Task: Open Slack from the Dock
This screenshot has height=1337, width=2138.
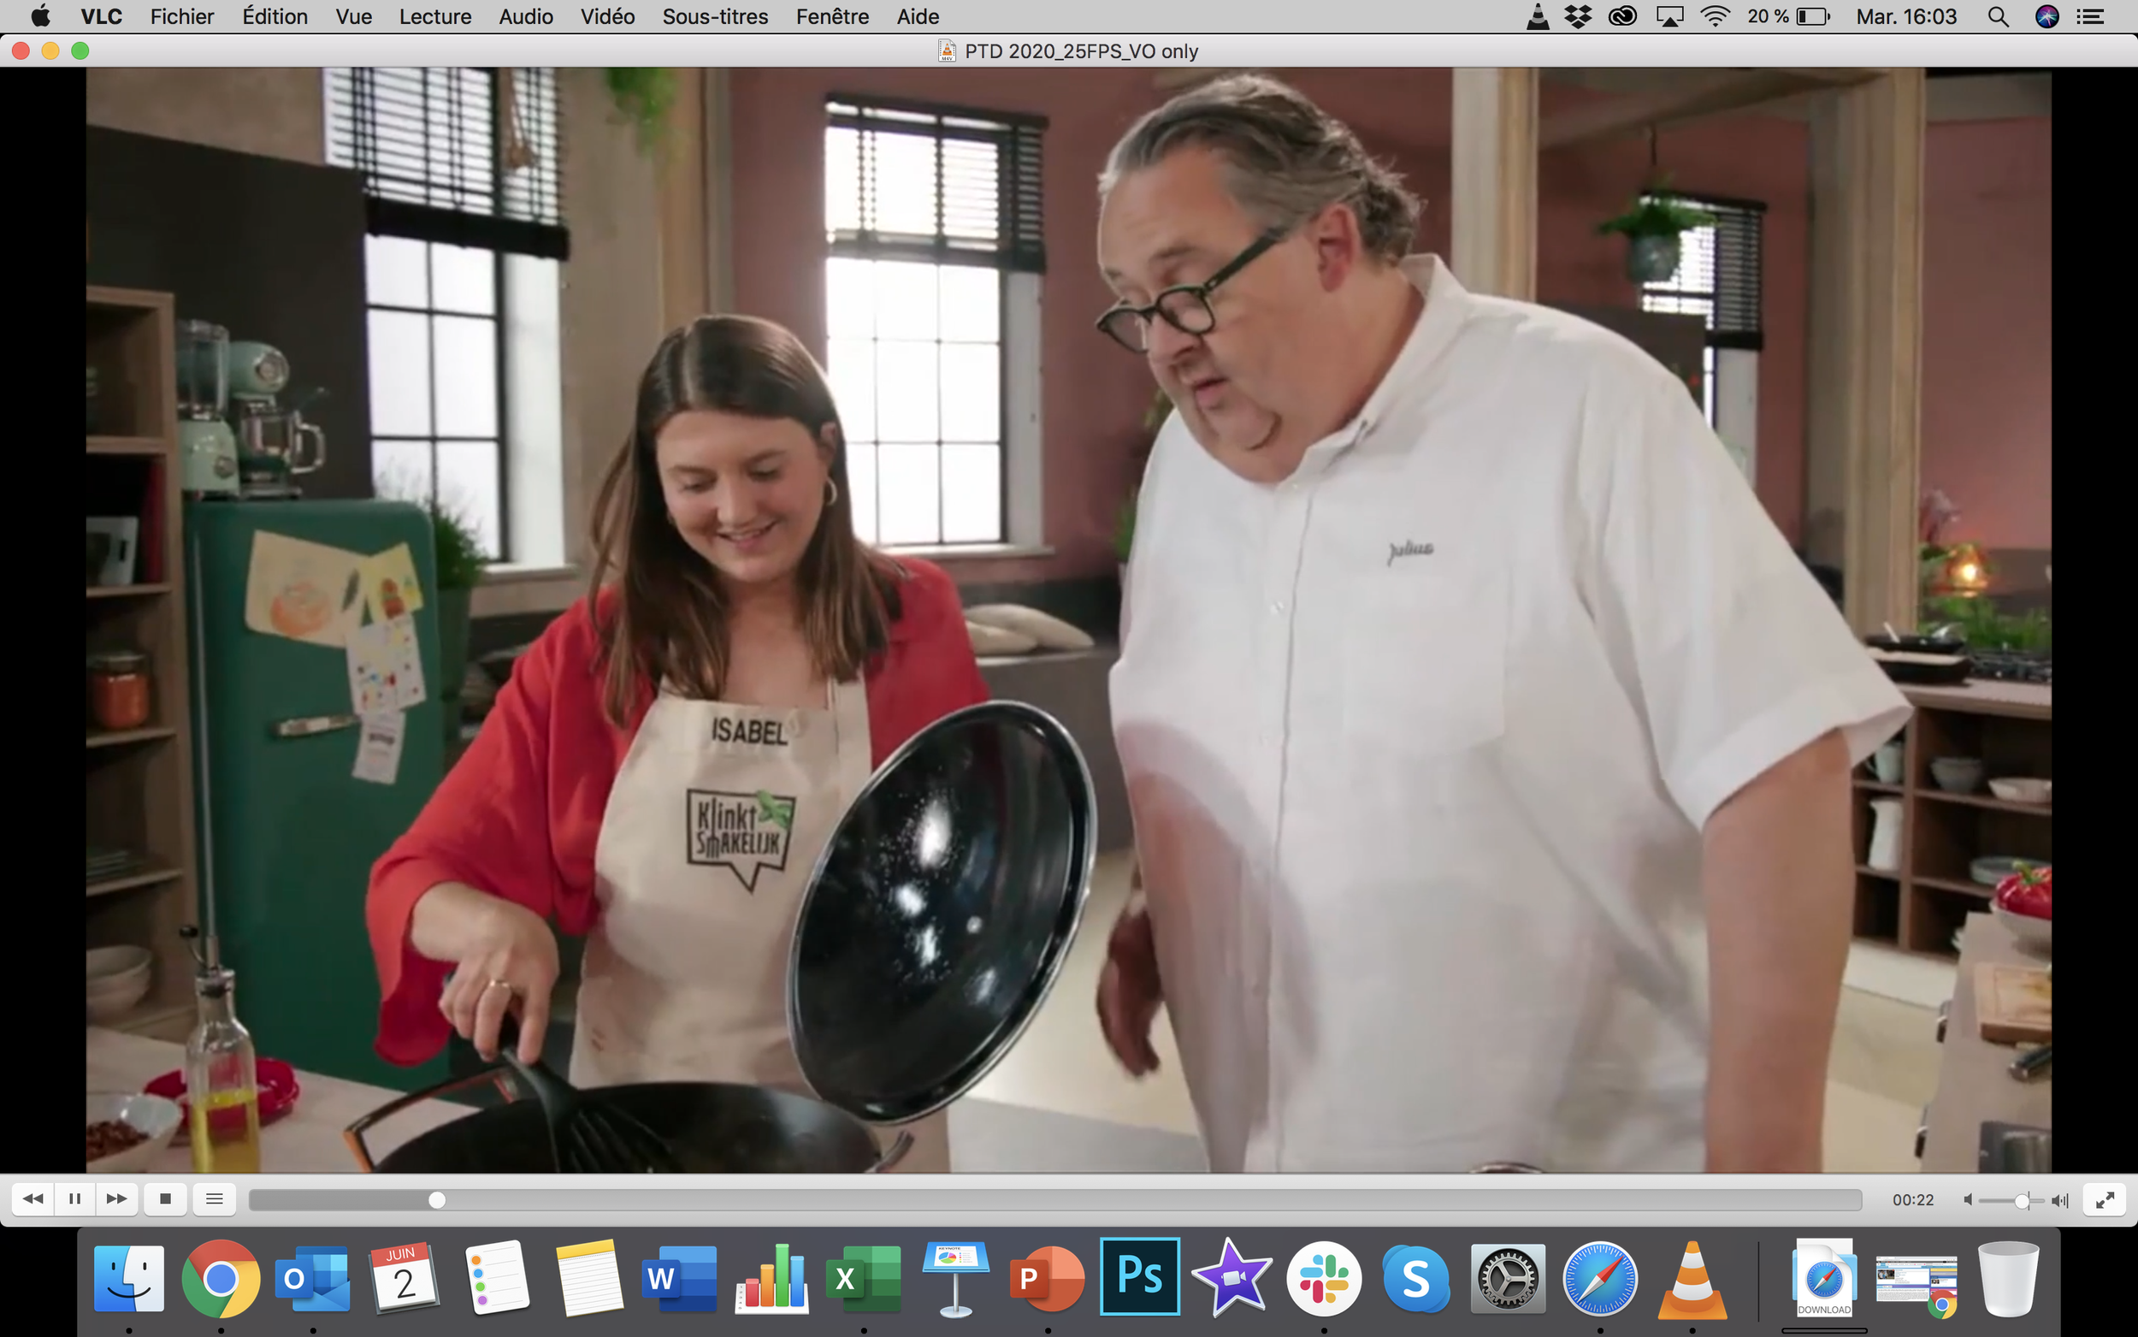Action: [1323, 1279]
